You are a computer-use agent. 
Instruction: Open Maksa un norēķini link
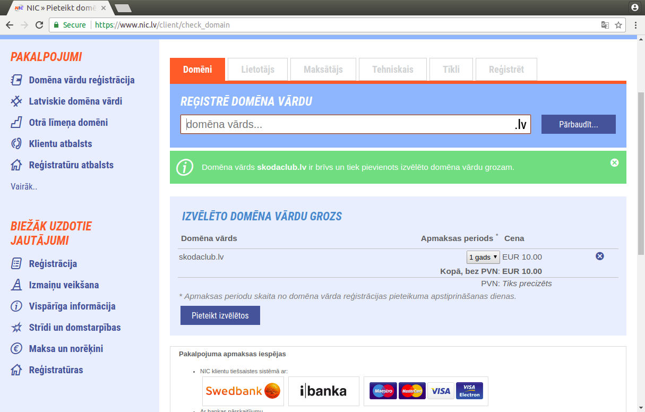[x=66, y=349]
